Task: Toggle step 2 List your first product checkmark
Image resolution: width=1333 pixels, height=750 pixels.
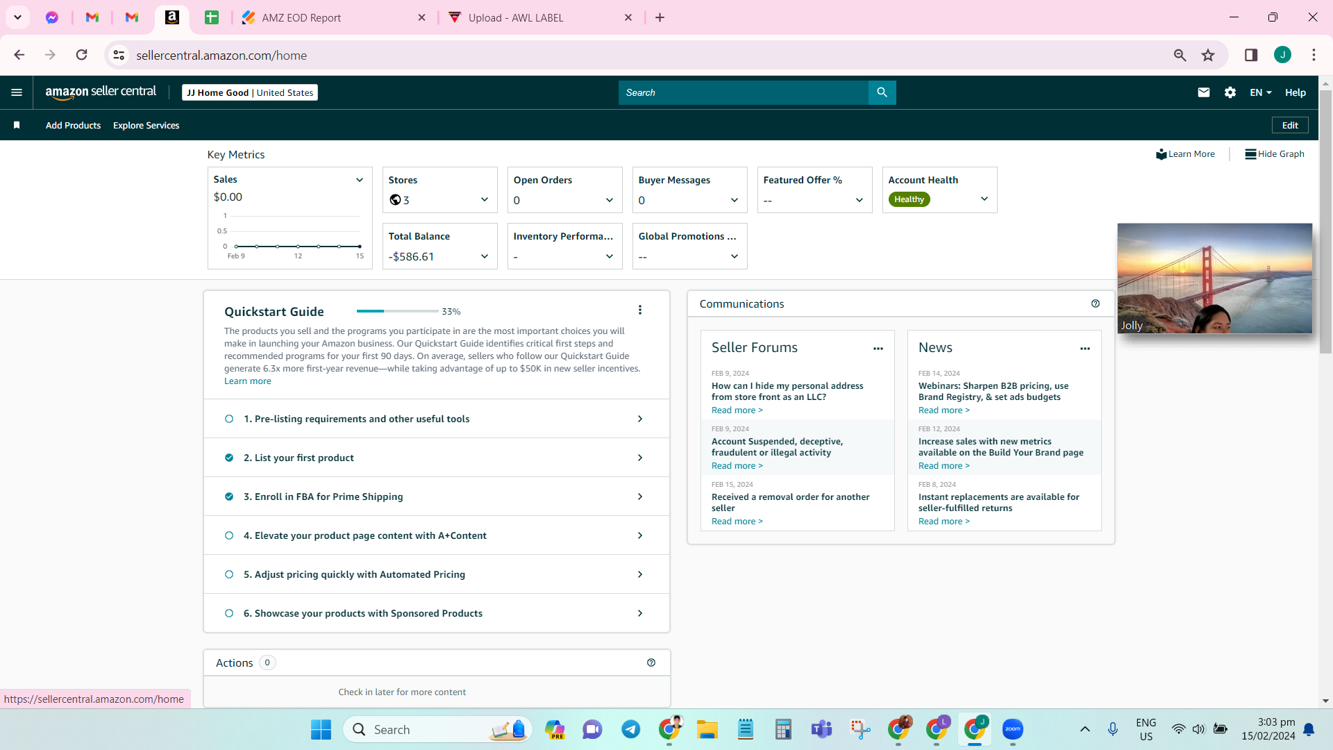Action: tap(229, 458)
